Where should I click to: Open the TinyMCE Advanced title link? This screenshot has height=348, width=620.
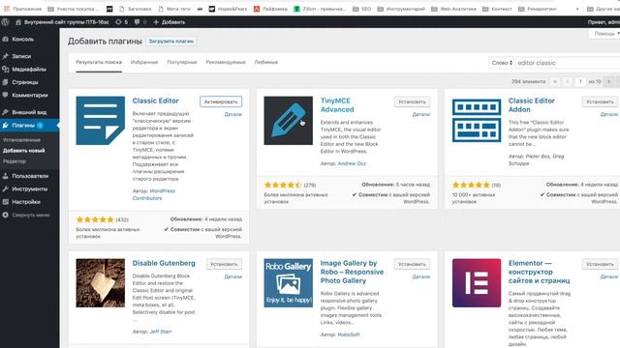tap(337, 105)
